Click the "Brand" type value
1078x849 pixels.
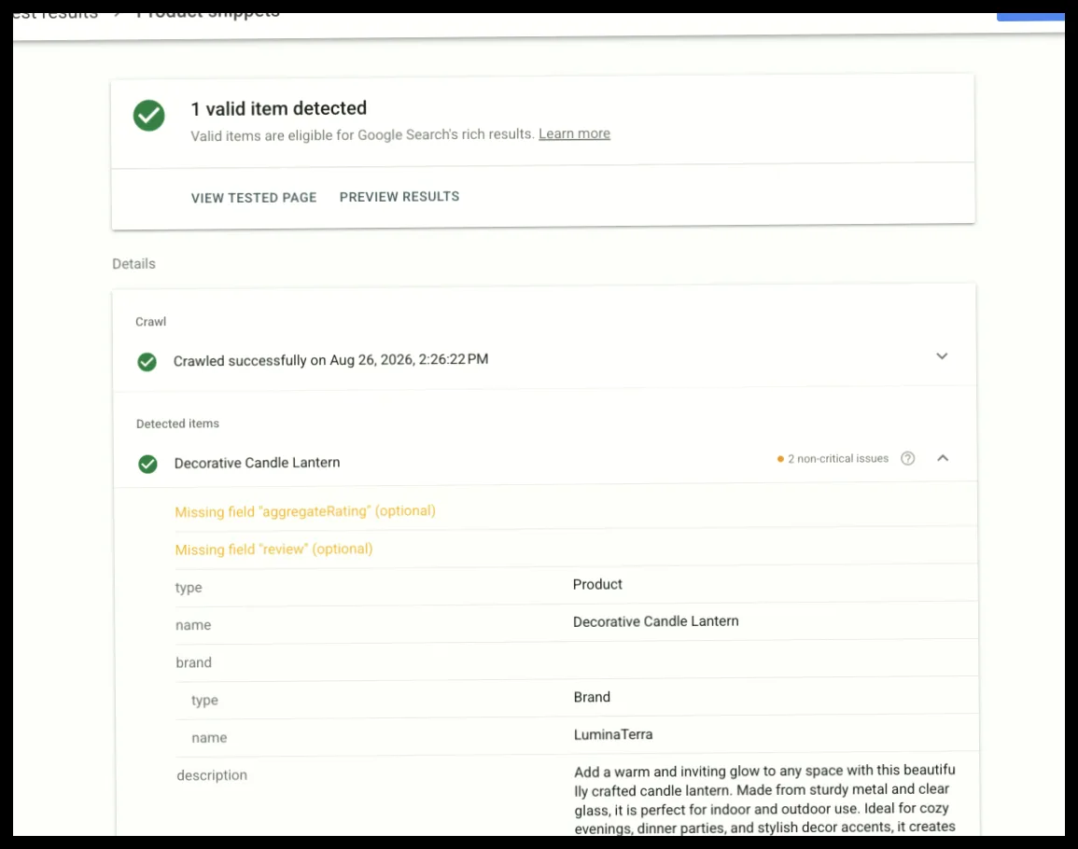(x=592, y=697)
